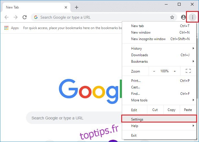Click the Copy button in Edit row

tap(172, 110)
